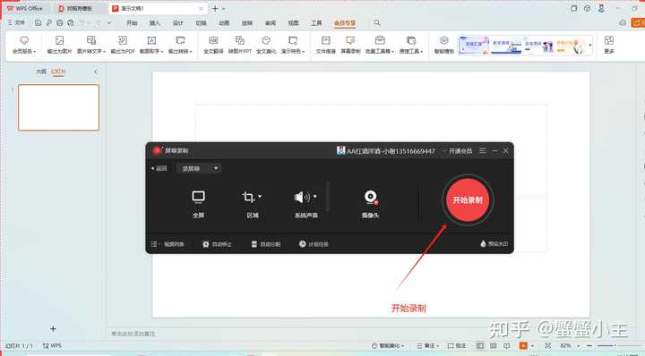The height and width of the screenshot is (356, 645).
Task: Choose 区域 region capture icon
Action: point(248,197)
